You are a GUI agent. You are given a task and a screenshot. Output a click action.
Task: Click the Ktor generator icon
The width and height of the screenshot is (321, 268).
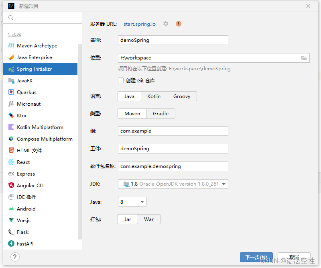(11, 115)
